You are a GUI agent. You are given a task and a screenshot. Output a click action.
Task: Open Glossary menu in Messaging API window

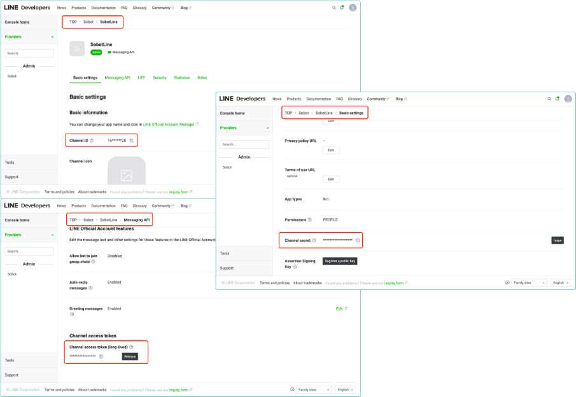click(139, 206)
